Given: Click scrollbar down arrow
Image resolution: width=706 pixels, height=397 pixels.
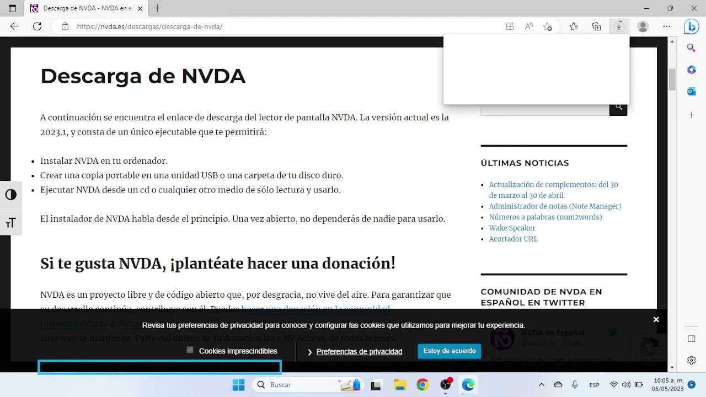Looking at the screenshot, I should click(x=672, y=367).
